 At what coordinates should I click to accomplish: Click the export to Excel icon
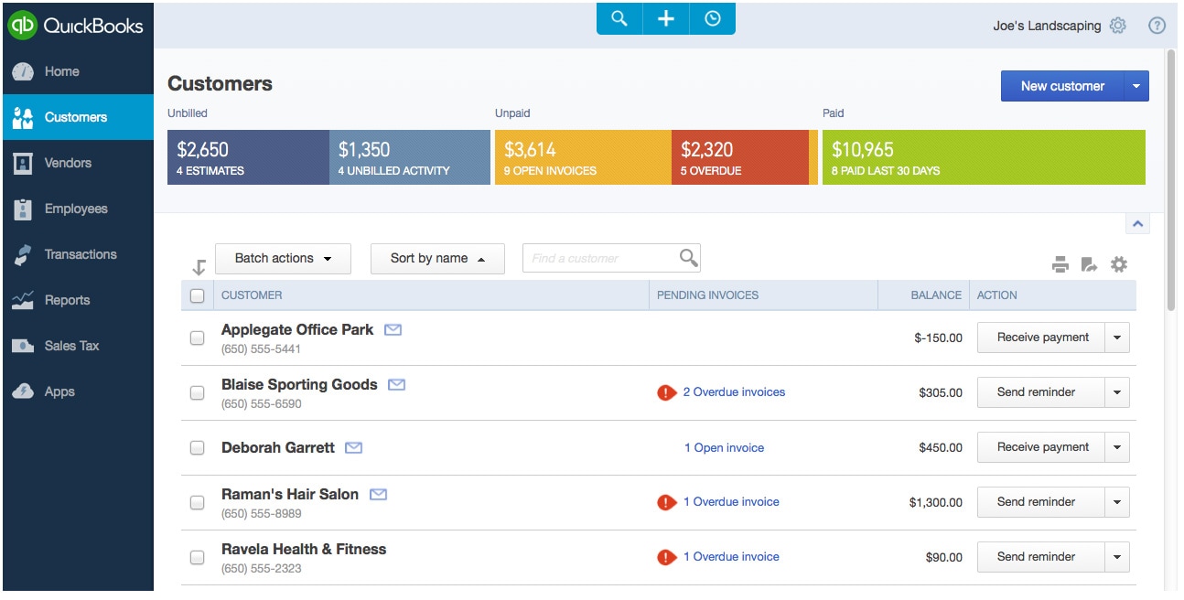click(1091, 264)
